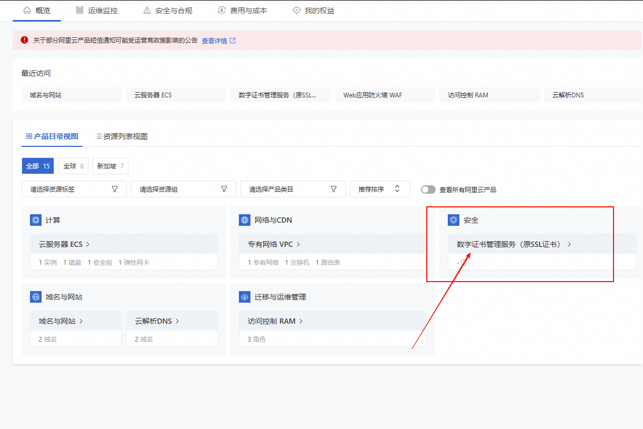Toggle 查看所有阿里云产品 switch
Screen dimensions: 643x429
click(428, 189)
